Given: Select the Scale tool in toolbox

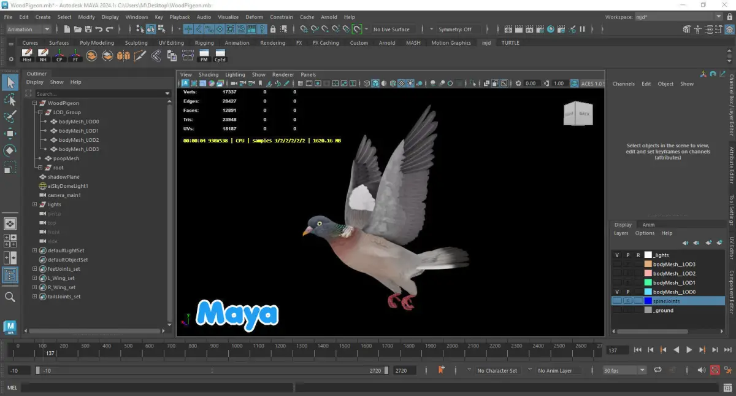Looking at the screenshot, I should click(10, 168).
